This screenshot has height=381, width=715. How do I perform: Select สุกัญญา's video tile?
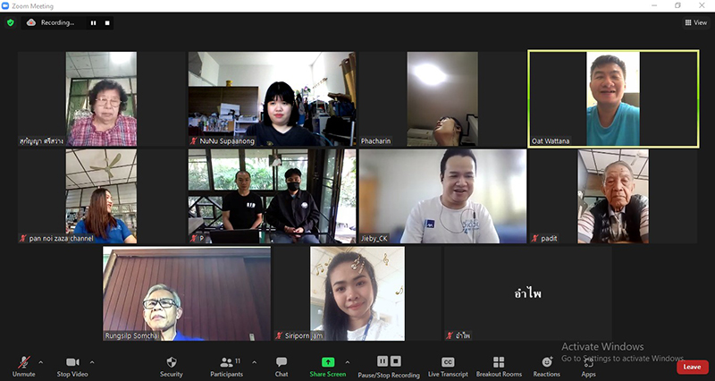click(101, 98)
